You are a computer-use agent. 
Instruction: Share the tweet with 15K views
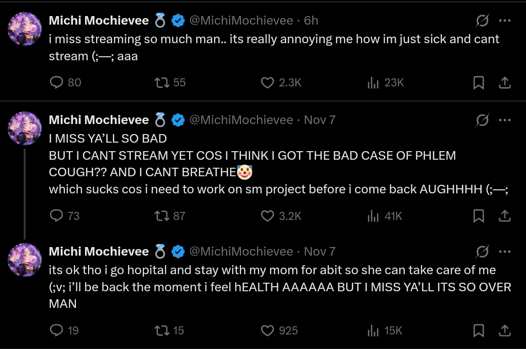(x=505, y=330)
